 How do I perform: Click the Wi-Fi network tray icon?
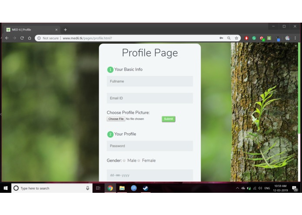[255, 188]
